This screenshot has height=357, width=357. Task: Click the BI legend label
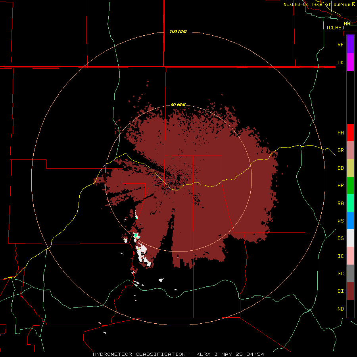coord(340,291)
